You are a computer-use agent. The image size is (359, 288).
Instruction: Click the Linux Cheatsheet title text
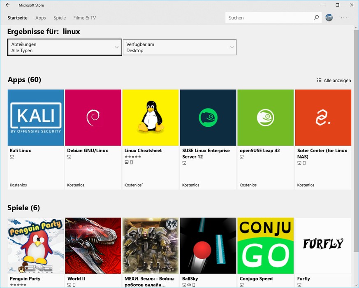point(143,151)
